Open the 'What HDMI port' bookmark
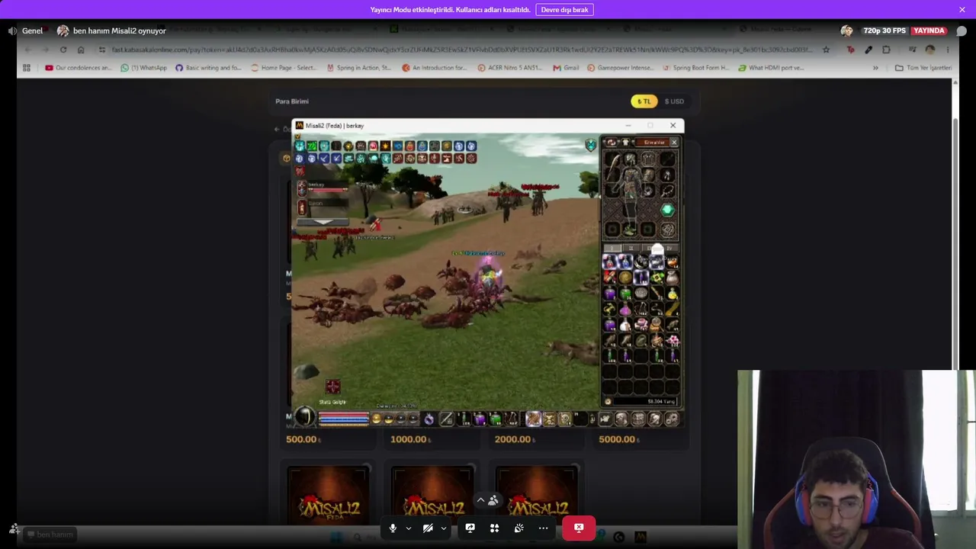 click(771, 68)
